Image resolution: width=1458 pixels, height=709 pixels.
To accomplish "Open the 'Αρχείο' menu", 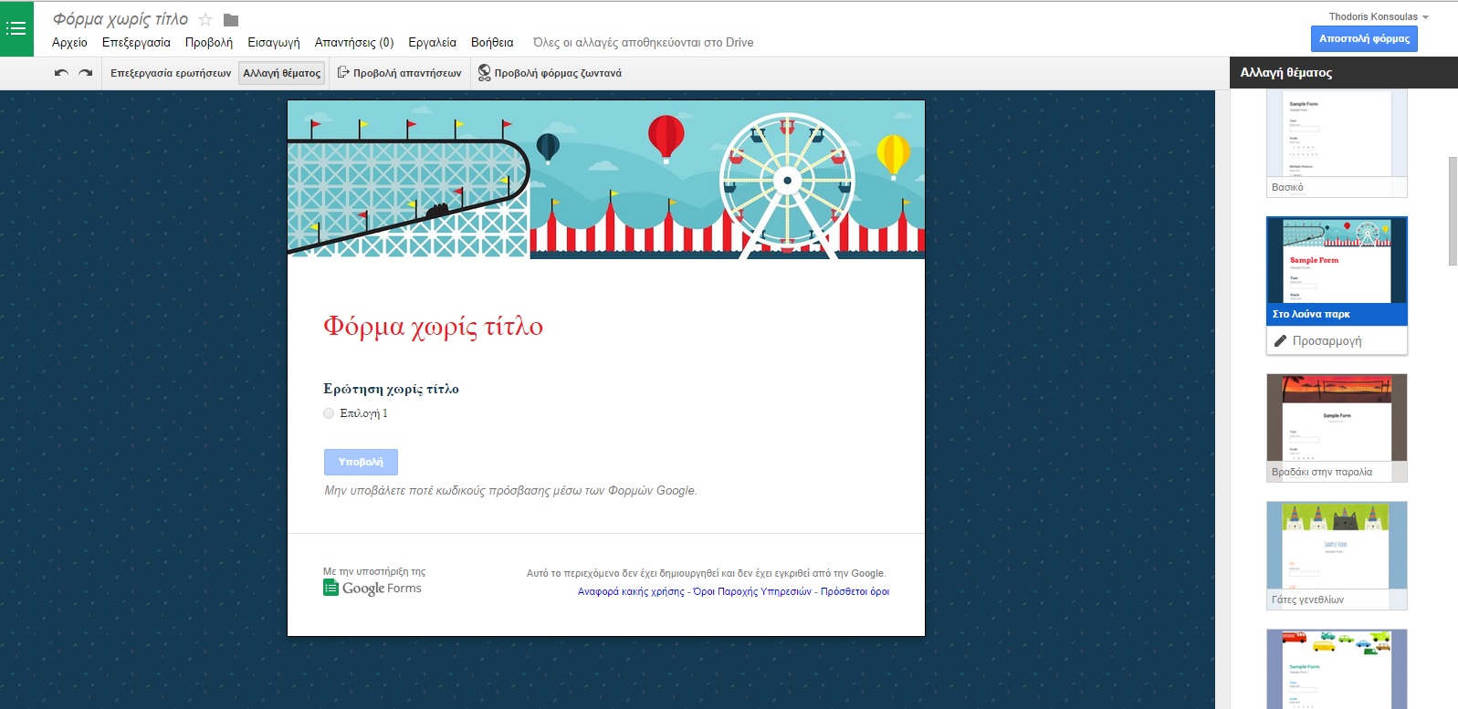I will [x=69, y=42].
